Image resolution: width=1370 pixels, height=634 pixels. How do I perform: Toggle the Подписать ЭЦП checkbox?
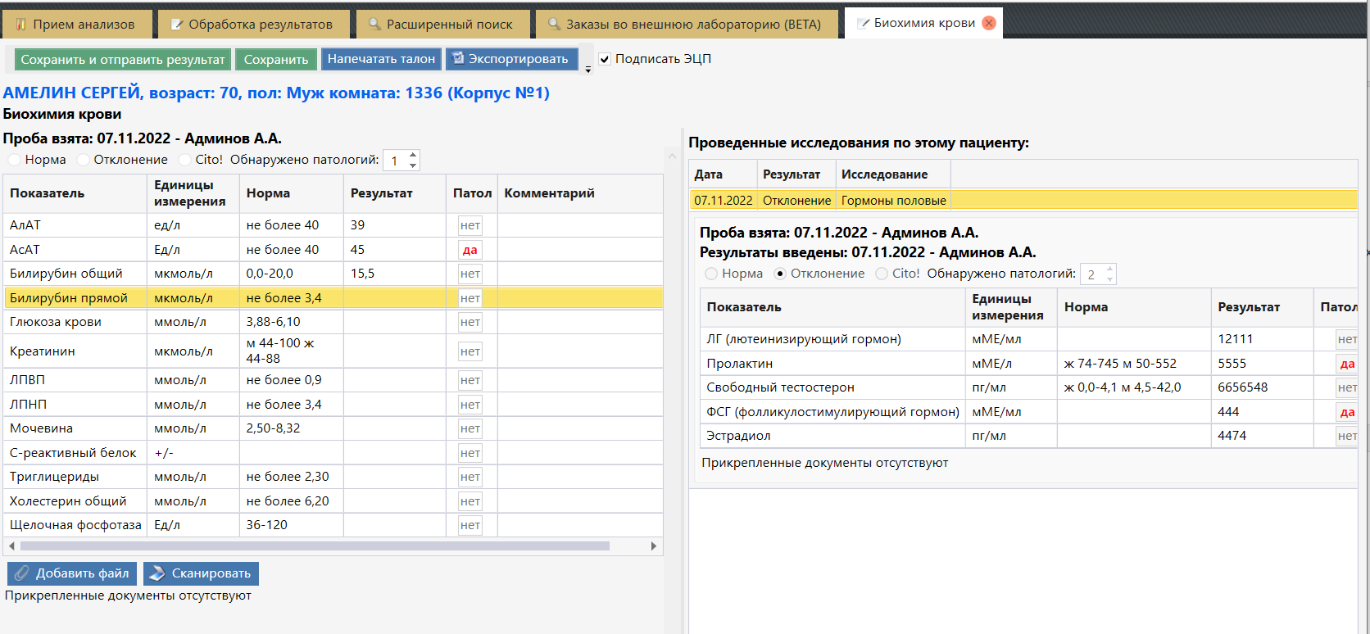[605, 59]
